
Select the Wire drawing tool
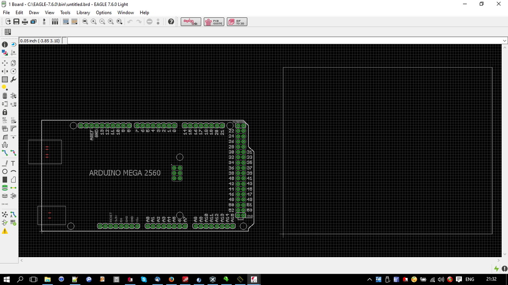point(5,163)
